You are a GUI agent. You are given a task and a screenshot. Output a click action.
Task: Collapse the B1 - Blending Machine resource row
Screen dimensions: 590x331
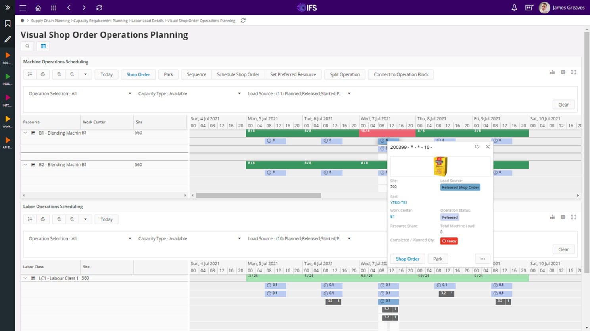point(25,133)
